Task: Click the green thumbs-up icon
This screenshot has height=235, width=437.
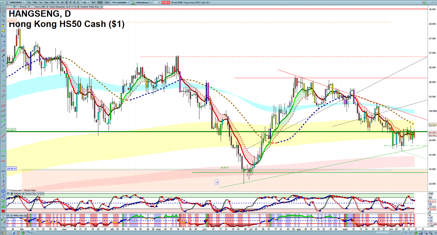Action: [x=3, y=206]
